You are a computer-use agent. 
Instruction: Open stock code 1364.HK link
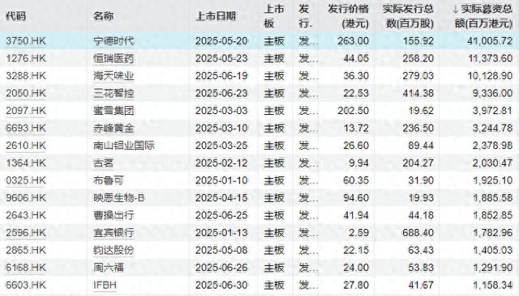pos(26,163)
